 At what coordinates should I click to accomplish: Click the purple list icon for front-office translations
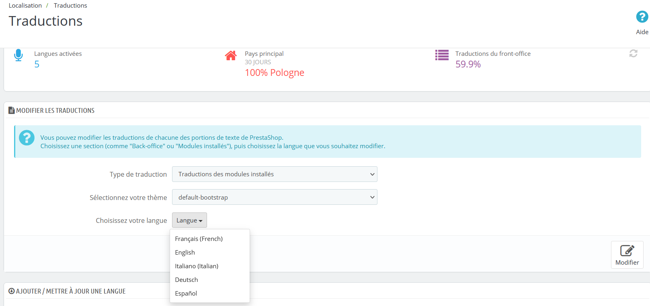[442, 55]
